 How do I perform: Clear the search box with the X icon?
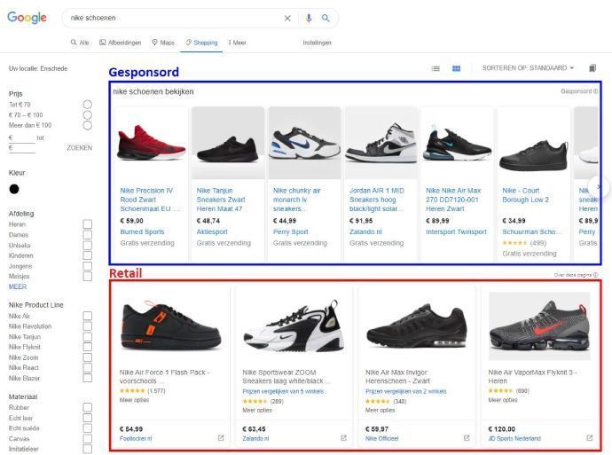coord(287,19)
